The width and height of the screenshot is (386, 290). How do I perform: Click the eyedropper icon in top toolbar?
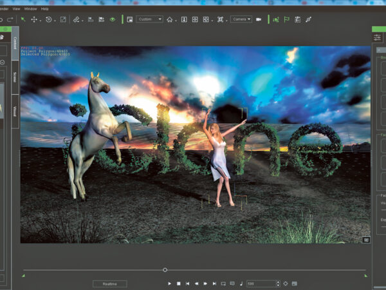coord(308,19)
